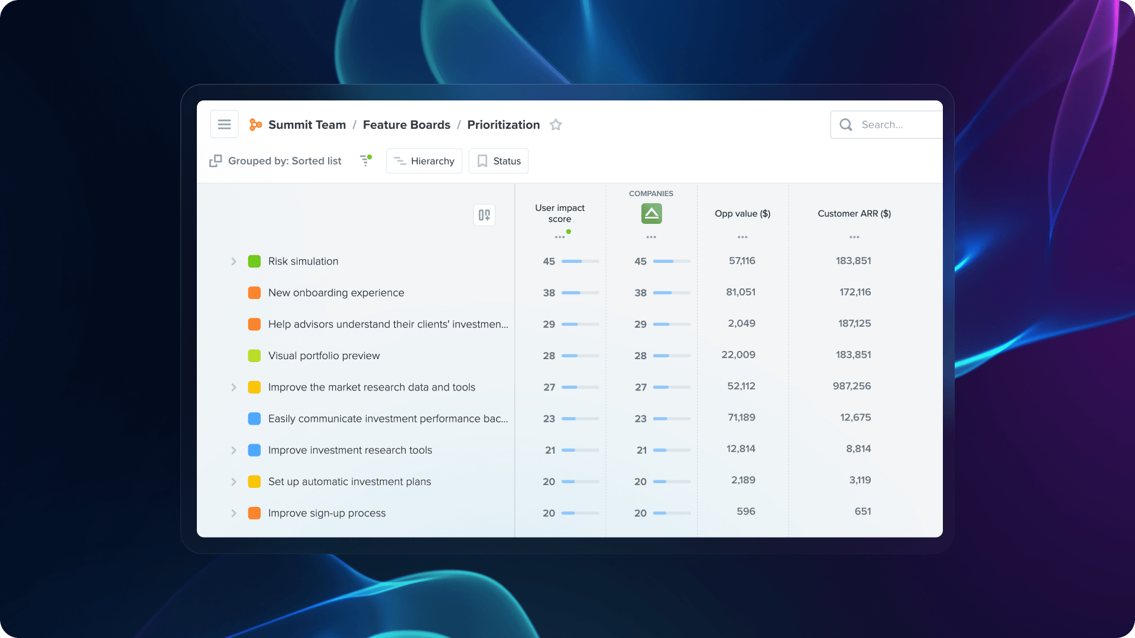Click the hamburger menu icon top-left
The image size is (1135, 638).
225,124
